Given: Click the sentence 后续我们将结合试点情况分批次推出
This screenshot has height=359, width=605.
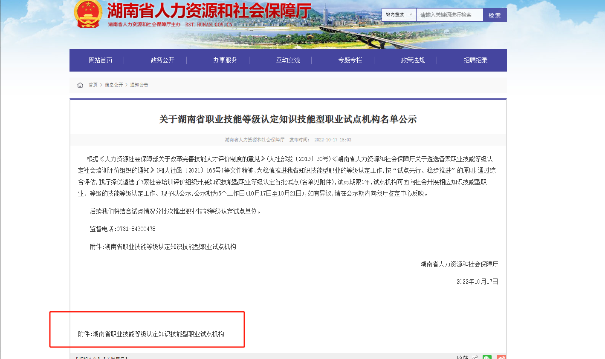Looking at the screenshot, I should 175,211.
